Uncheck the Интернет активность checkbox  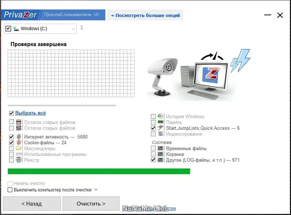pyautogui.click(x=11, y=137)
